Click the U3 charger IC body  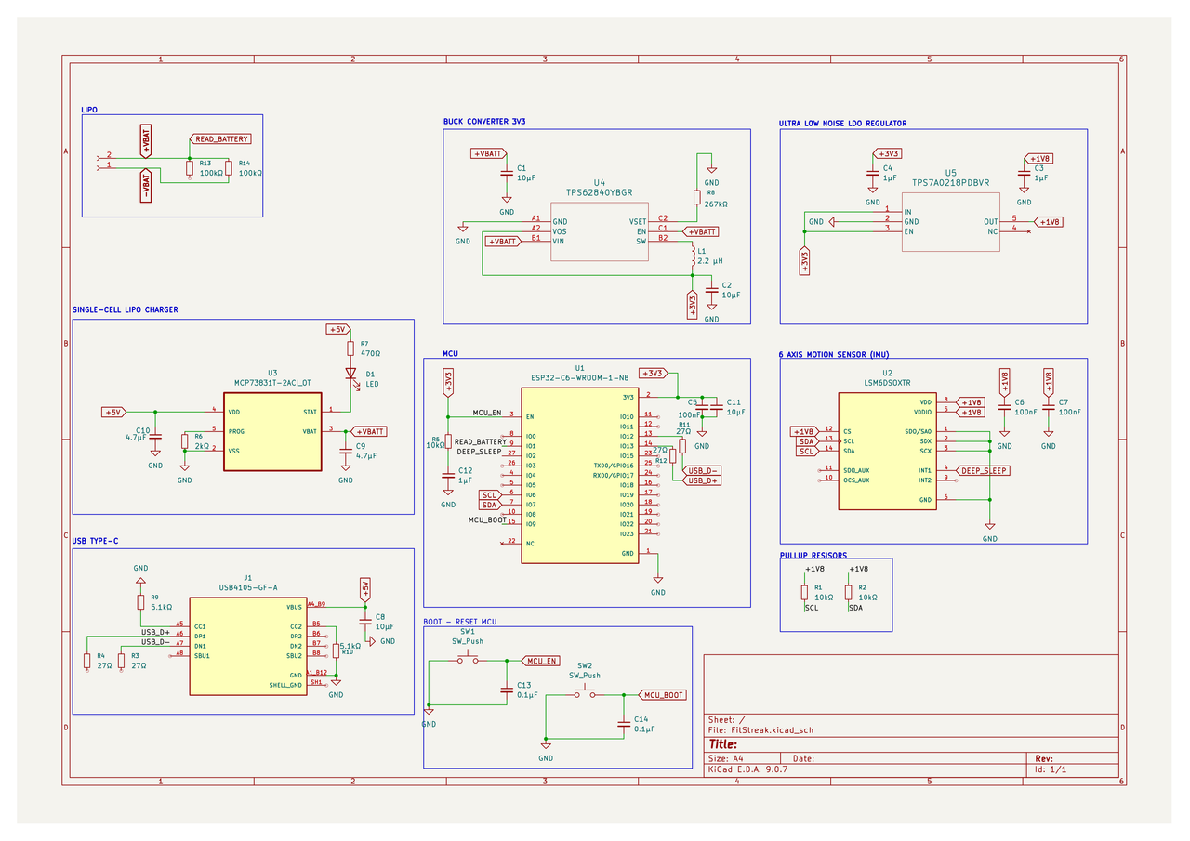pyautogui.click(x=272, y=431)
